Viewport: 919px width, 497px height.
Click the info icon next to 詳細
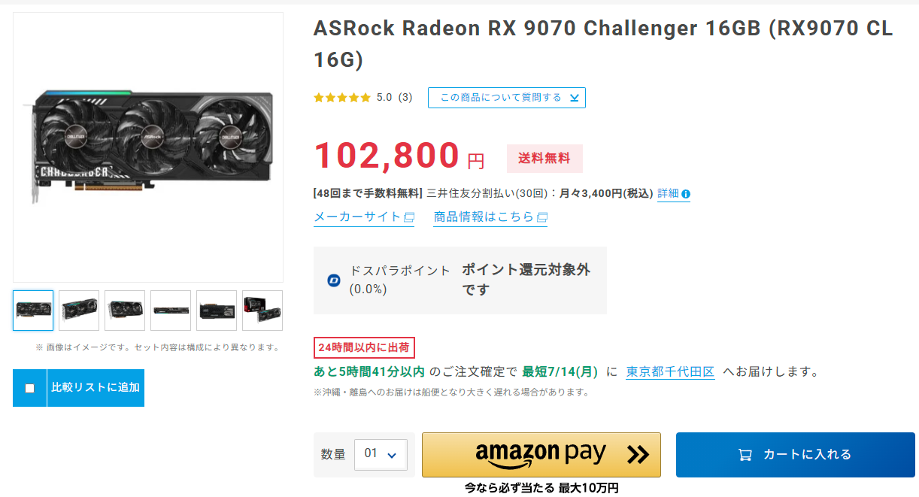686,194
